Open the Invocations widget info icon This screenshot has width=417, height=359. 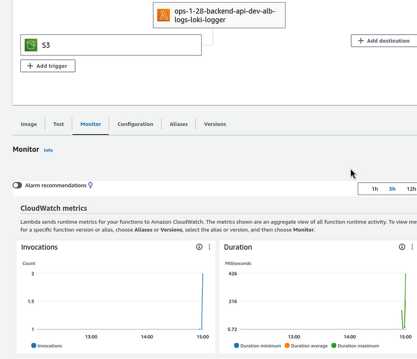[199, 247]
